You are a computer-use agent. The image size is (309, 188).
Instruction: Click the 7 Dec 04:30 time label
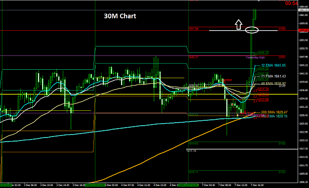point(209,185)
